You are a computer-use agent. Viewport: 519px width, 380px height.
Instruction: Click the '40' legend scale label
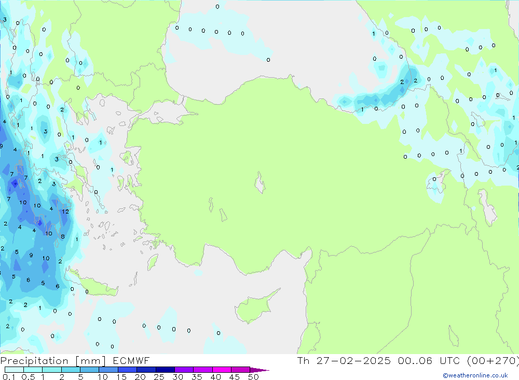pyautogui.click(x=215, y=377)
